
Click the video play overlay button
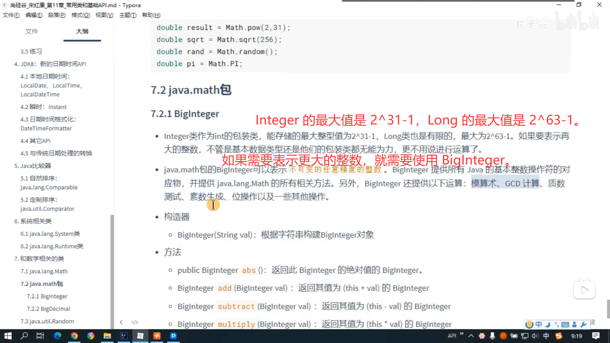pyautogui.click(x=584, y=290)
